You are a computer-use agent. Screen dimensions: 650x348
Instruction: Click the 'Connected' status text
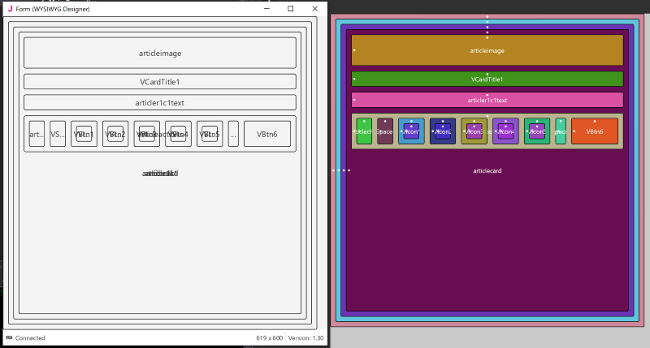(x=30, y=337)
